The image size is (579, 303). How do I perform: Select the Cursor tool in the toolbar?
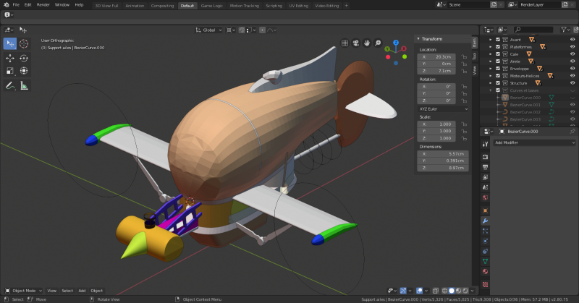[x=24, y=43]
